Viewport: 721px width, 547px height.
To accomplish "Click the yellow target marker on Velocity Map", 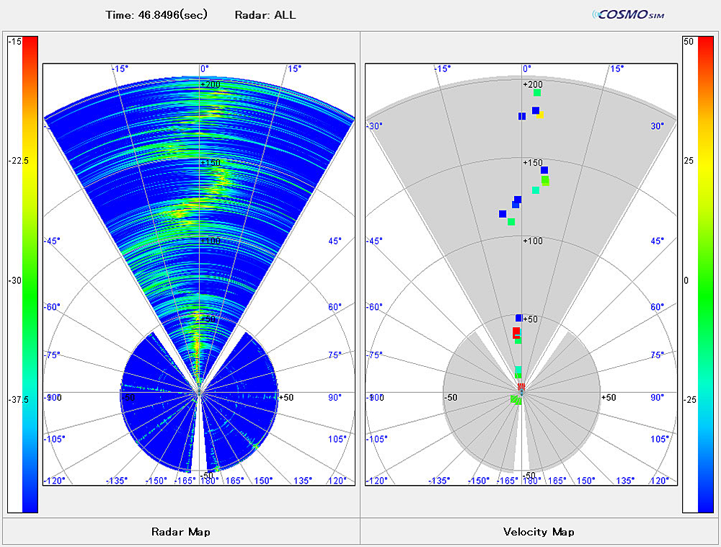I will point(541,115).
